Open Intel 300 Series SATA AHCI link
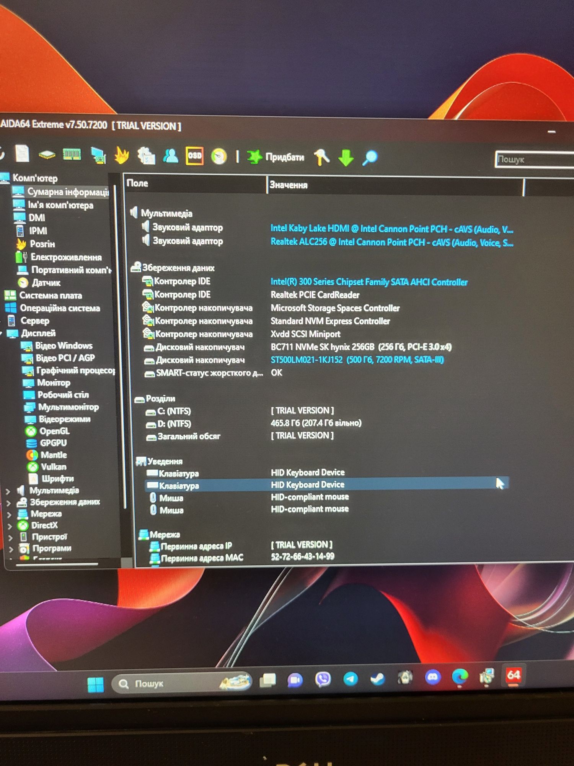Image resolution: width=574 pixels, height=766 pixels. pos(369,282)
